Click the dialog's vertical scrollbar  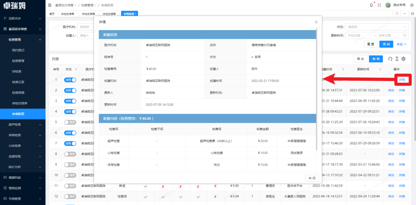click(x=317, y=89)
